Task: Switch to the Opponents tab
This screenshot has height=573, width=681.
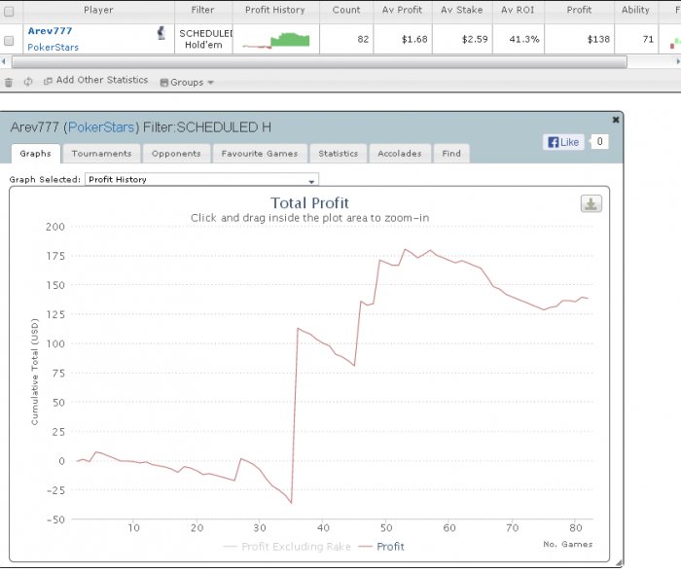Action: (x=176, y=154)
